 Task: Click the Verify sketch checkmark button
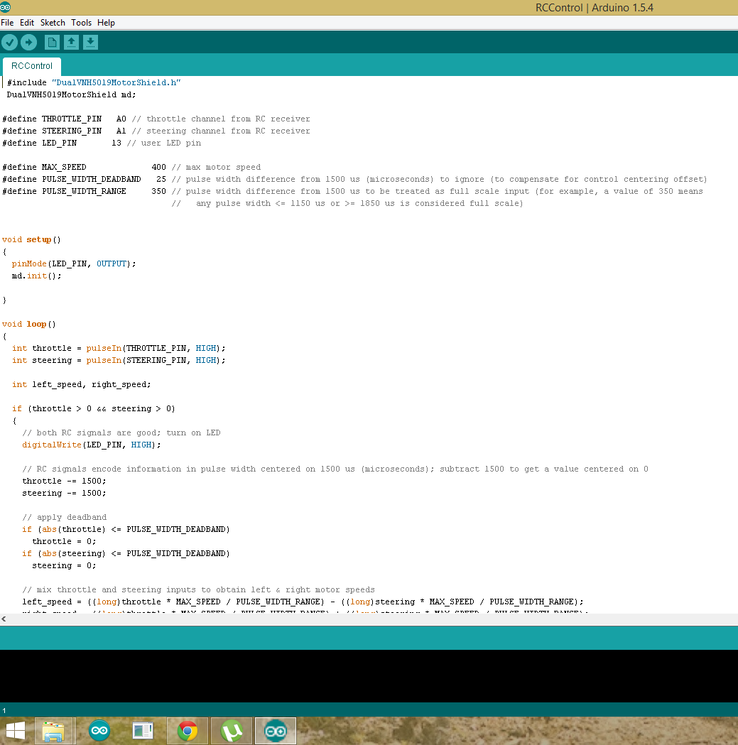click(x=9, y=43)
